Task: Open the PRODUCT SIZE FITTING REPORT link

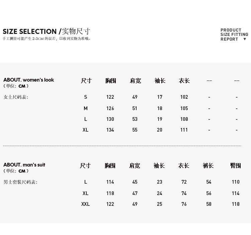Action: [234, 35]
